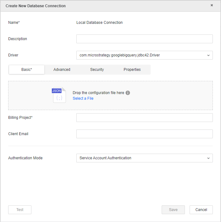
Task: Click the Save button
Action: click(173, 210)
